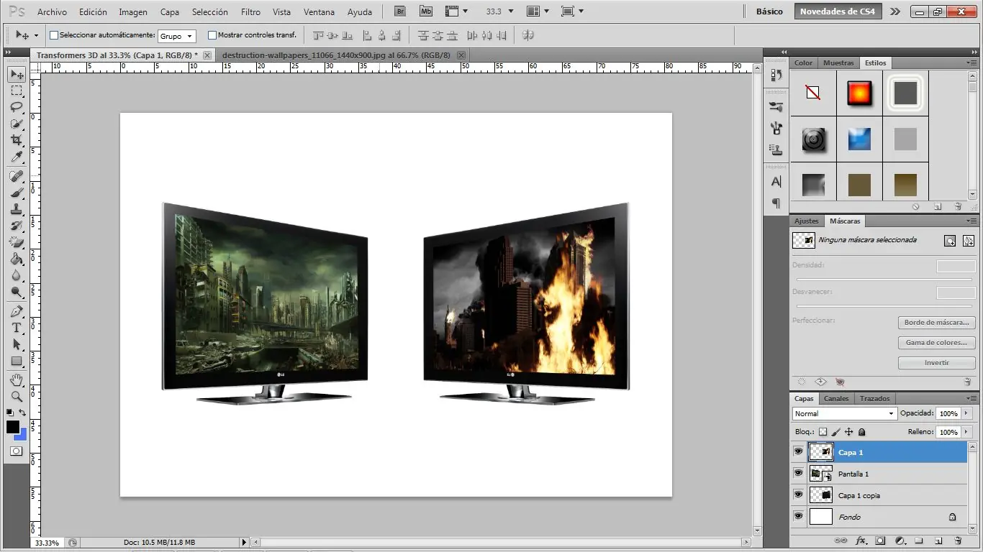Select the Lasso tool
Image resolution: width=983 pixels, height=552 pixels.
(x=17, y=107)
